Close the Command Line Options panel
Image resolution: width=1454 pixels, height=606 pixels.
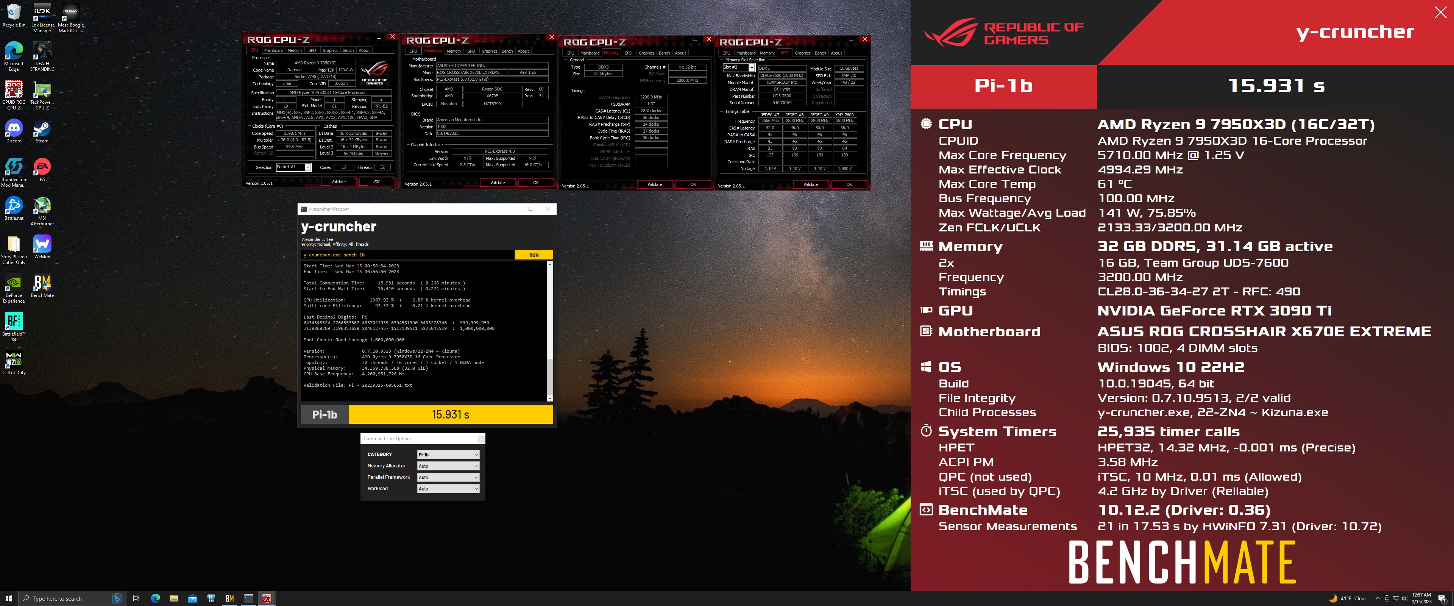click(481, 439)
